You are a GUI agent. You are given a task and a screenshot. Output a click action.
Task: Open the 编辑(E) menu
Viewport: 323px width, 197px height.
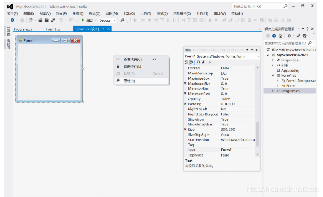point(29,13)
